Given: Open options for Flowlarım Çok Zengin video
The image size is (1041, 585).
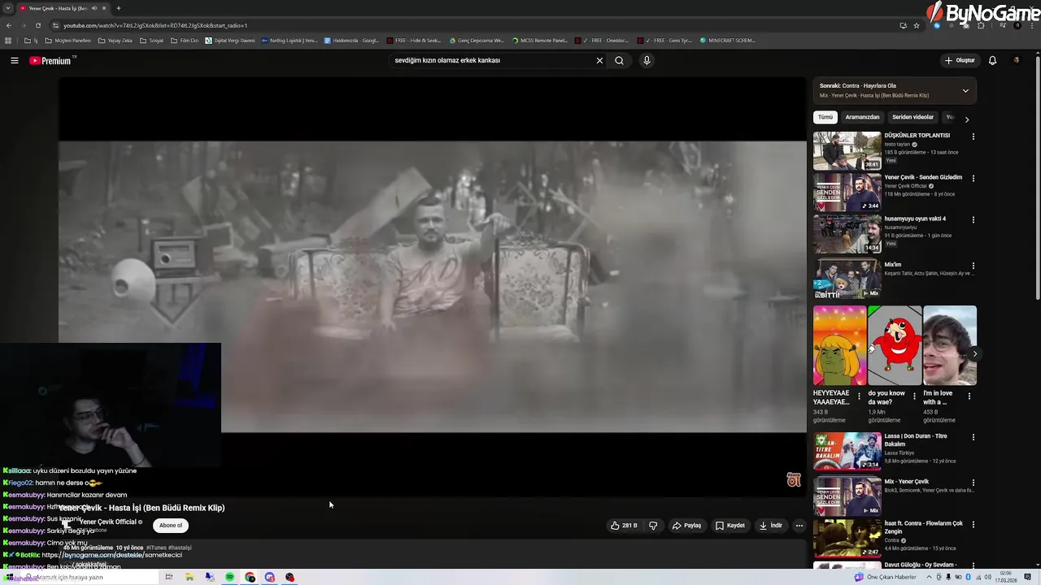Looking at the screenshot, I should coord(973,524).
